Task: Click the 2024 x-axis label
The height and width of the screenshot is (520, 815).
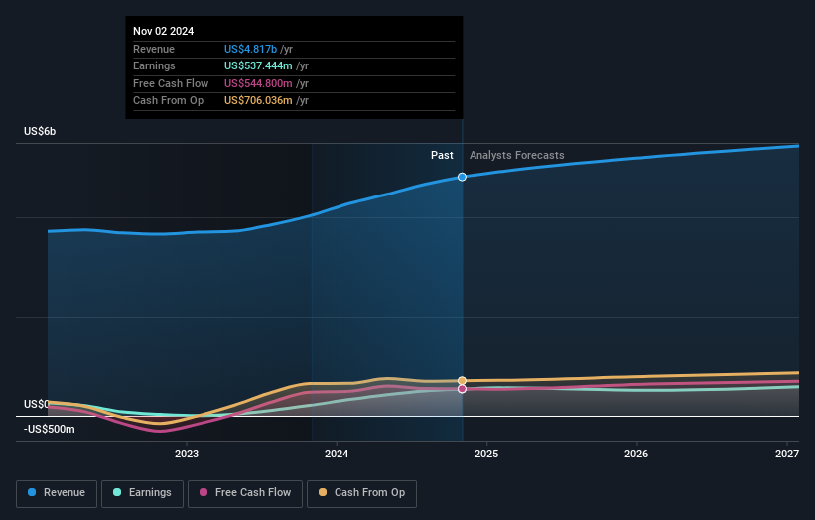Action: coord(337,455)
